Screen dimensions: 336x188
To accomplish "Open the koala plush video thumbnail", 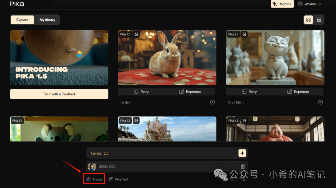I will [x=59, y=129].
